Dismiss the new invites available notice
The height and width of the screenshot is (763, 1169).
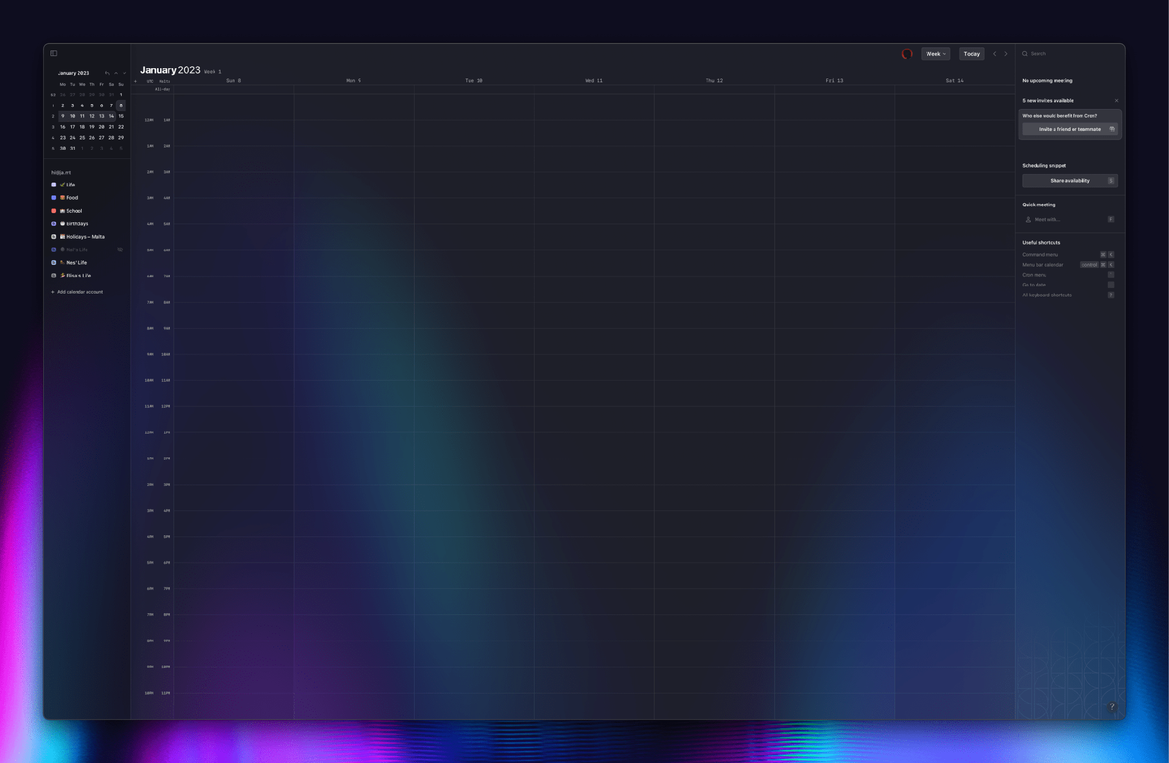[1116, 100]
